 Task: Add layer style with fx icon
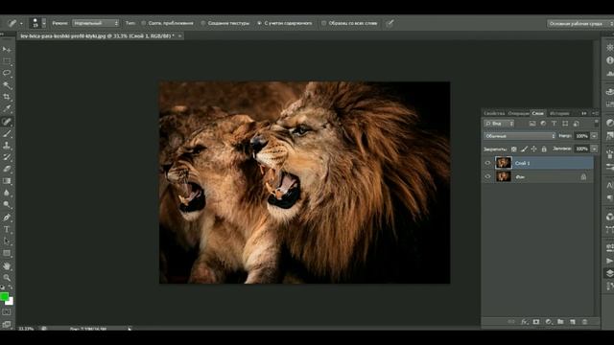(524, 322)
